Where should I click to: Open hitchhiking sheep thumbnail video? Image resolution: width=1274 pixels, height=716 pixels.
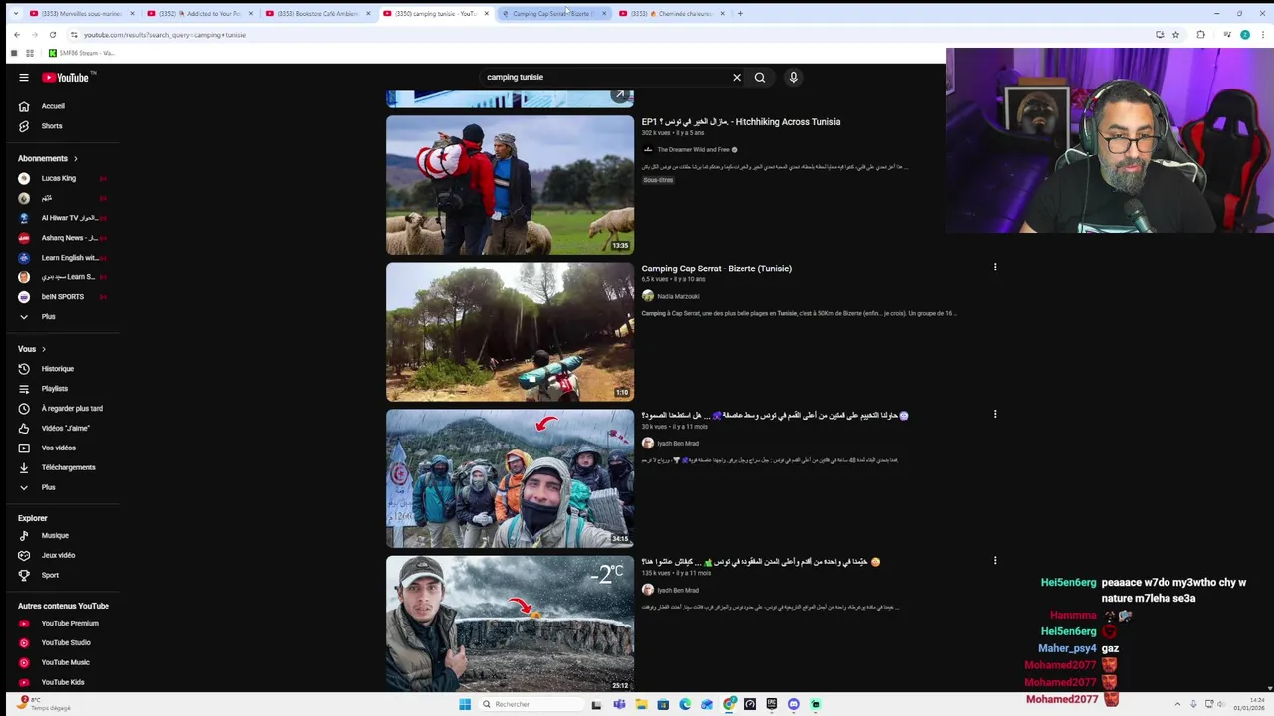510,185
